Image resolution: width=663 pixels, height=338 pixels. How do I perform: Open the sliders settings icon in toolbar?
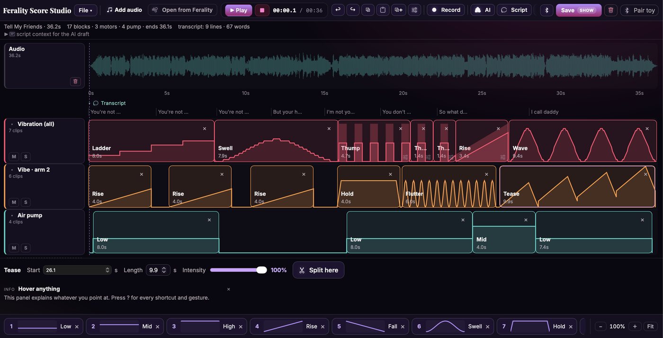click(x=414, y=10)
